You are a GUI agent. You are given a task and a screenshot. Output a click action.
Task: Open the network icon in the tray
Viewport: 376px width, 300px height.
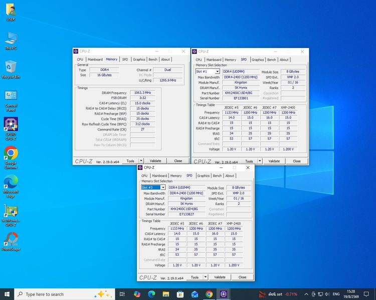(x=320, y=294)
